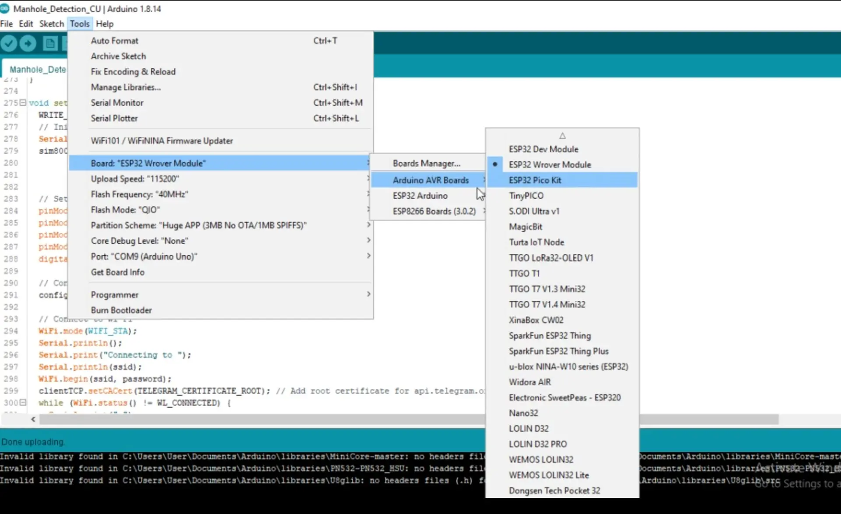Click the horizontal scrollbar left arrow
The width and height of the screenshot is (841, 514).
coord(33,419)
